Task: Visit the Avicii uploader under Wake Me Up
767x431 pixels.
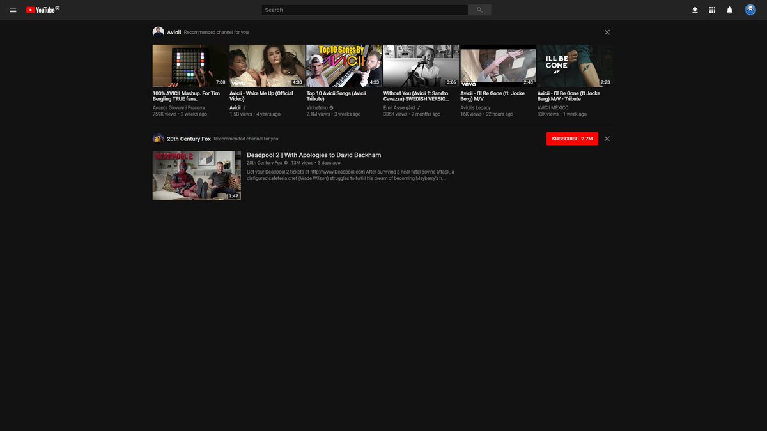Action: coord(235,108)
